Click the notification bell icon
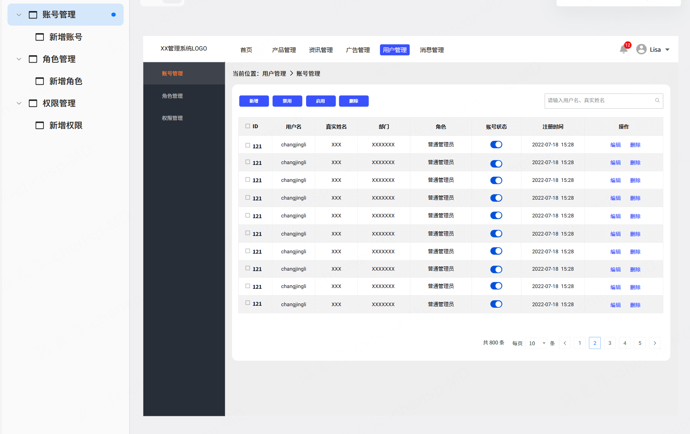The image size is (690, 434). (x=624, y=49)
